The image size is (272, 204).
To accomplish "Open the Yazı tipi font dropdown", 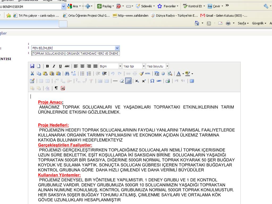I will [134, 66].
